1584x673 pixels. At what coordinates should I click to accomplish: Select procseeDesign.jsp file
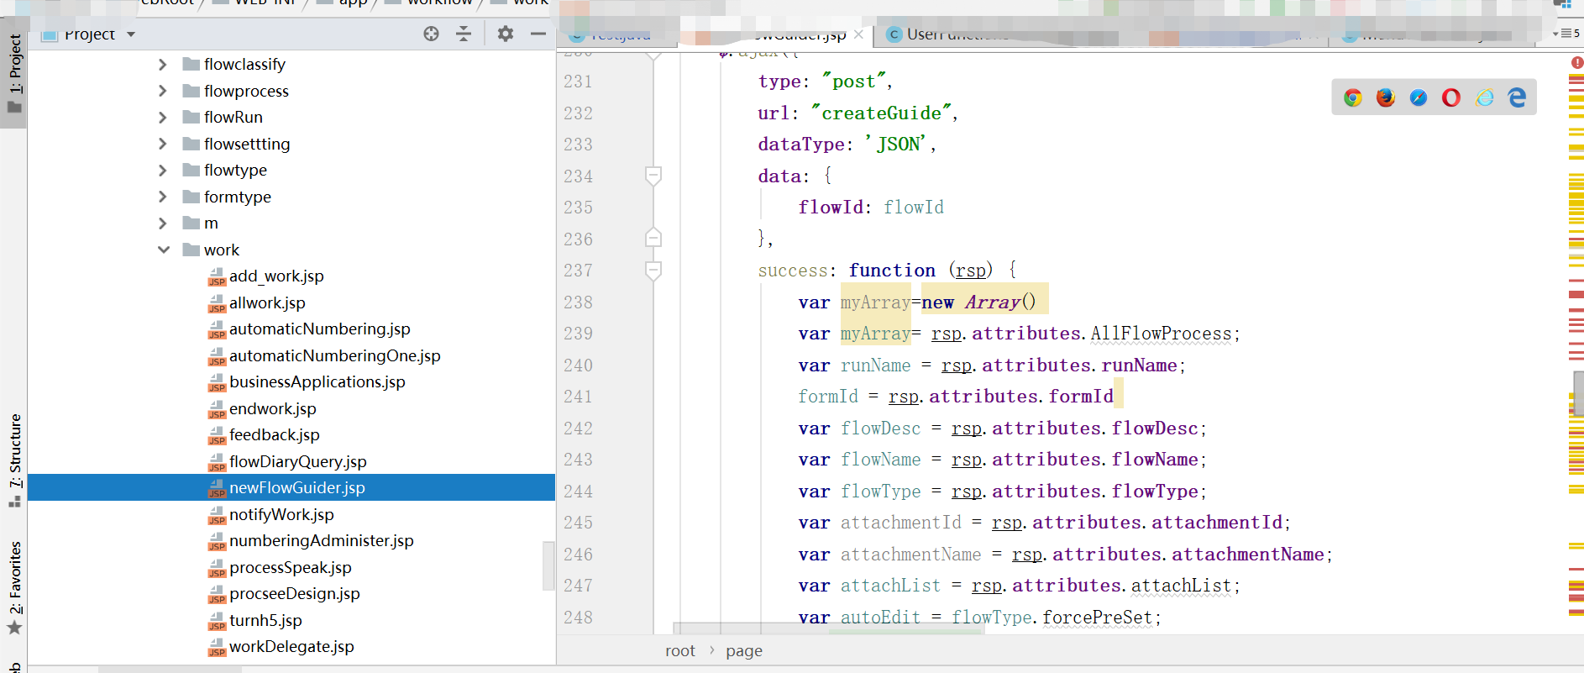294,594
